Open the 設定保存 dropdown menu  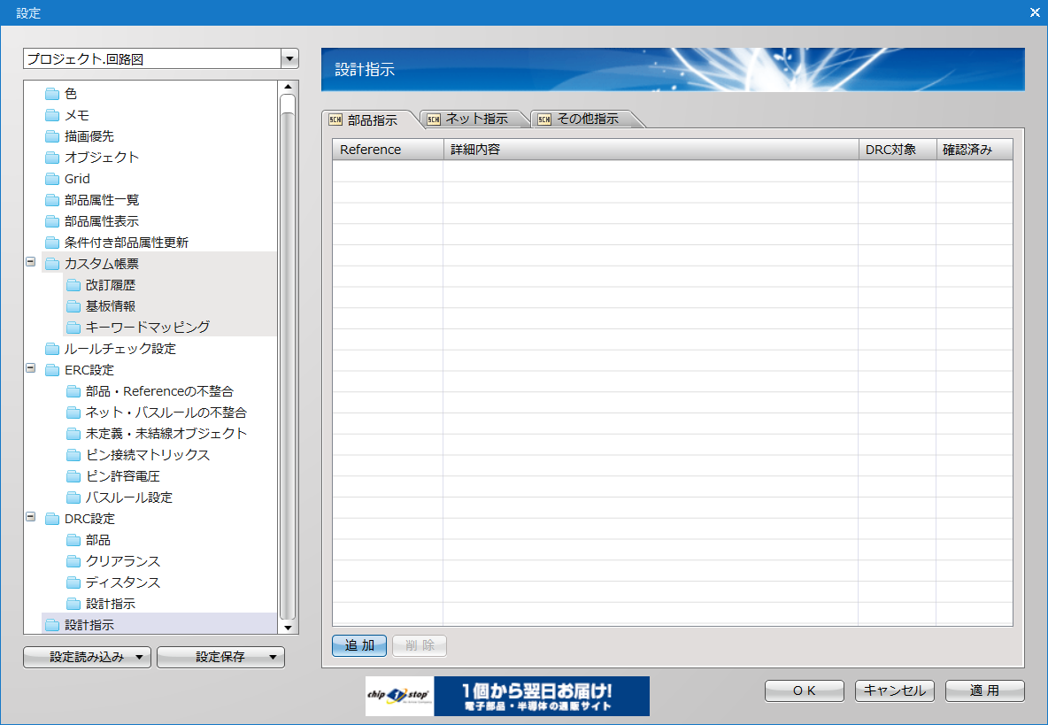click(220, 657)
